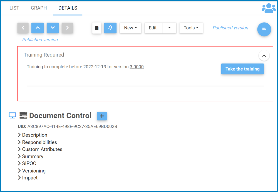Click the monitor icon beside Document Control

[12, 115]
